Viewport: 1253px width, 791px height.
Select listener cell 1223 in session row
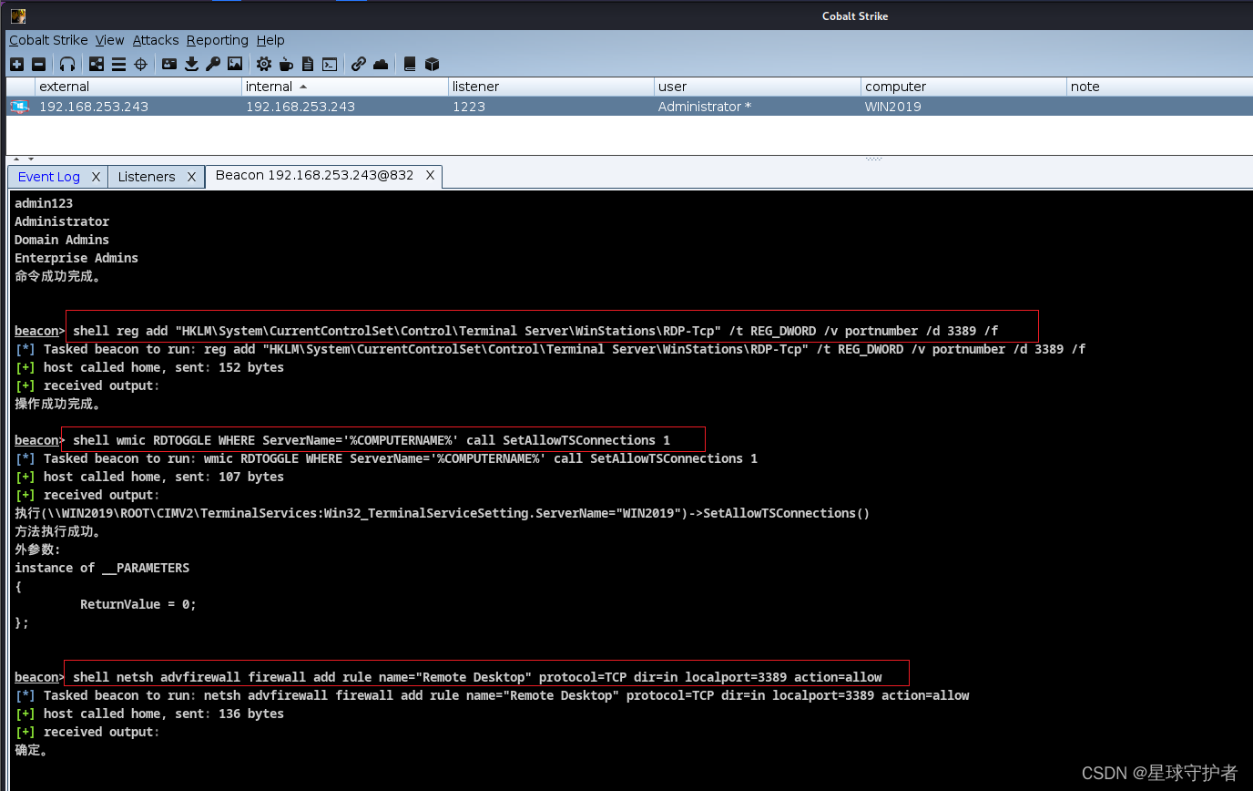(551, 107)
